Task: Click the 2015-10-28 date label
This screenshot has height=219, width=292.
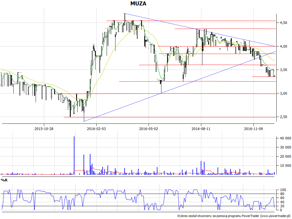Action: tap(44, 129)
